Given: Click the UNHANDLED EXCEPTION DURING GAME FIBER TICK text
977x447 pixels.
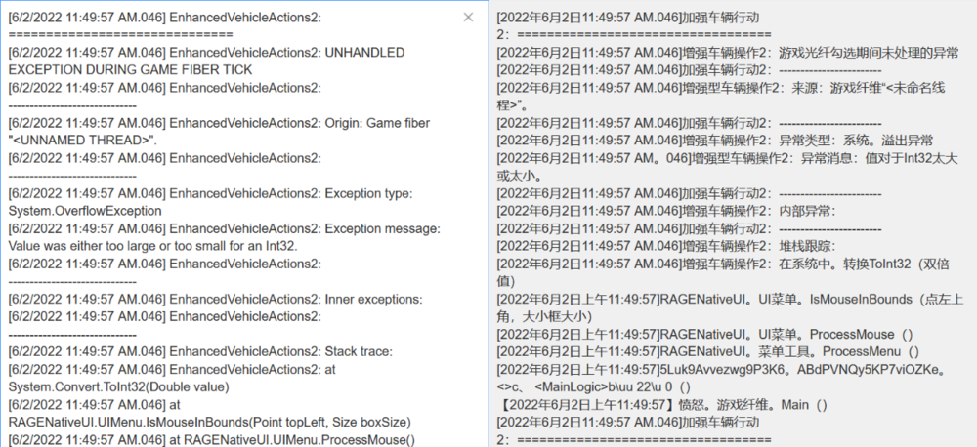Looking at the screenshot, I should point(206,61).
